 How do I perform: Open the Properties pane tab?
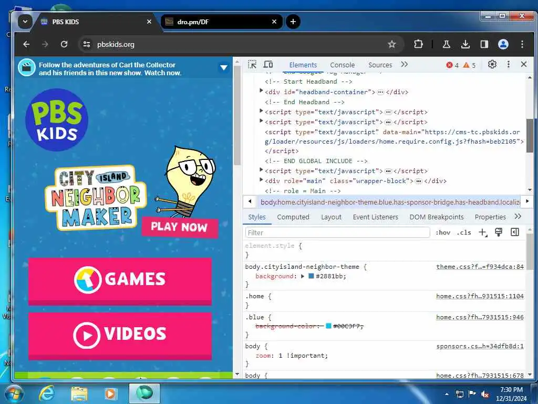click(490, 217)
